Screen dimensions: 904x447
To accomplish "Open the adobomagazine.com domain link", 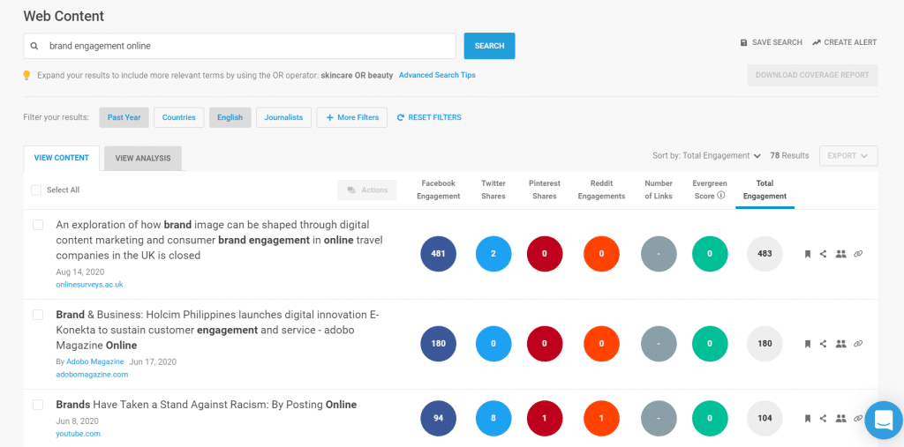I will [92, 375].
